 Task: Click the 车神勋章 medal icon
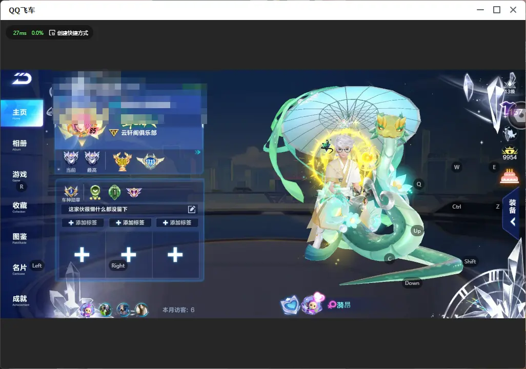pyautogui.click(x=71, y=194)
